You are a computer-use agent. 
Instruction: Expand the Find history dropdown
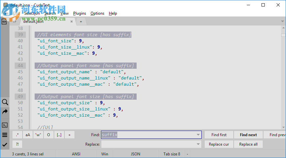click(198, 135)
